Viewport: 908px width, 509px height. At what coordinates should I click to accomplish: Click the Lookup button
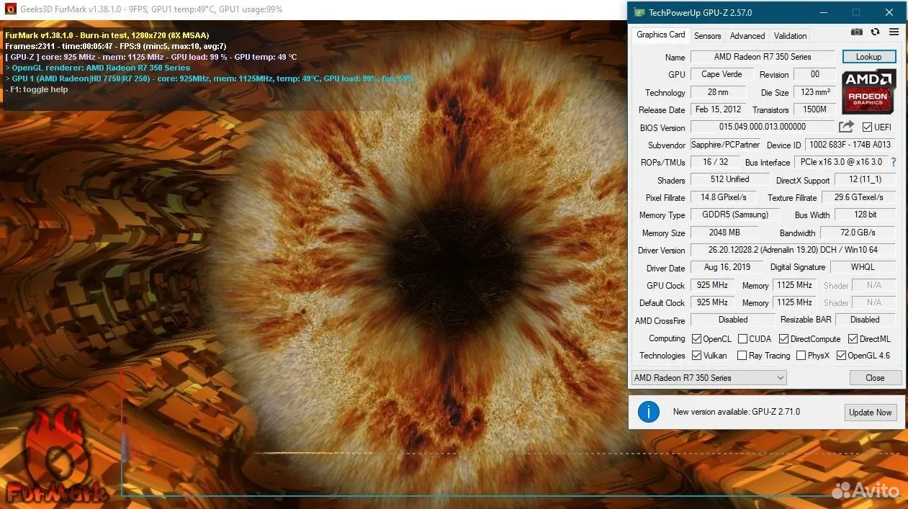pyautogui.click(x=868, y=57)
